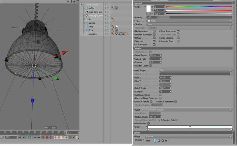Click the vetro object icon in Objects list
Screen dimensions: 237x146
[x=155, y=141]
